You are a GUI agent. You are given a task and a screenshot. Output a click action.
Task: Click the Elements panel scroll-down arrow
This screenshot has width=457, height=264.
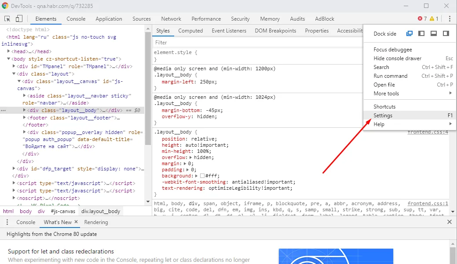click(x=148, y=202)
